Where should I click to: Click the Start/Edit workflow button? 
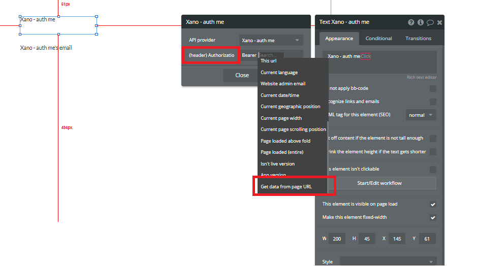[x=379, y=183]
